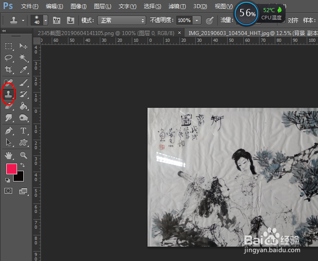Set the foreground red color swatch

click(12, 169)
